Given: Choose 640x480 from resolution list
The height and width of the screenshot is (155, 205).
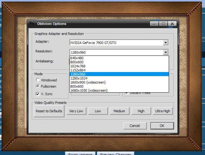Looking at the screenshot, I should click(x=119, y=58).
